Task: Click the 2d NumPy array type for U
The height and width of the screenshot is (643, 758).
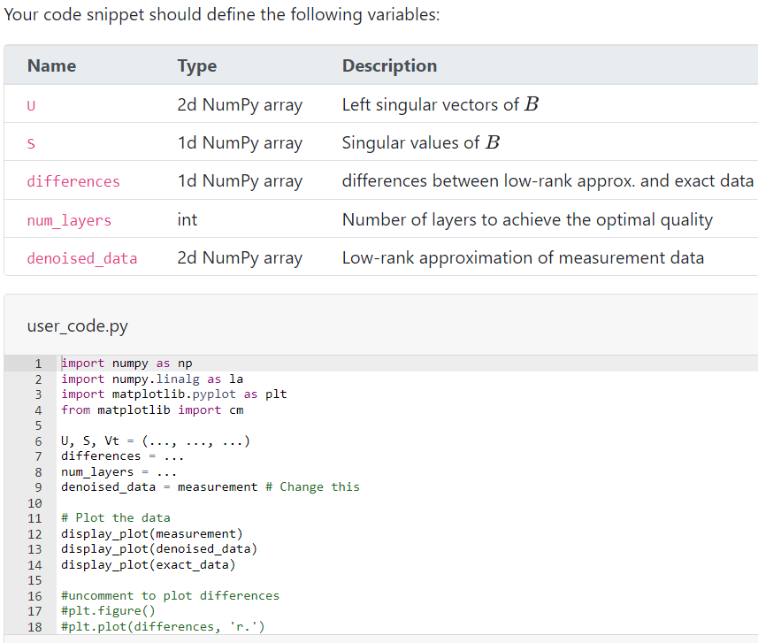Action: (241, 104)
